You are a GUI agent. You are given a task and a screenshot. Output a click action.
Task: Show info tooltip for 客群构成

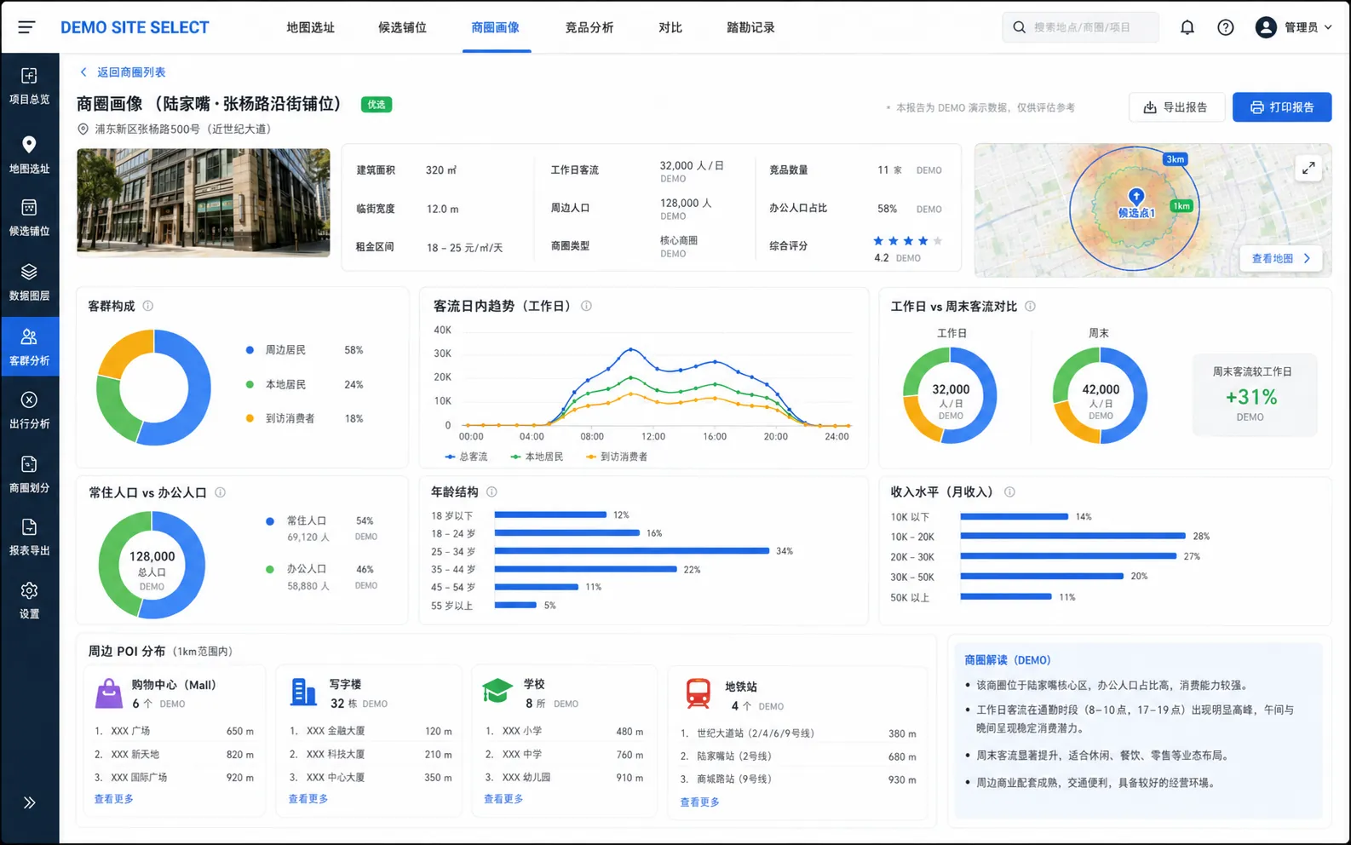(148, 306)
